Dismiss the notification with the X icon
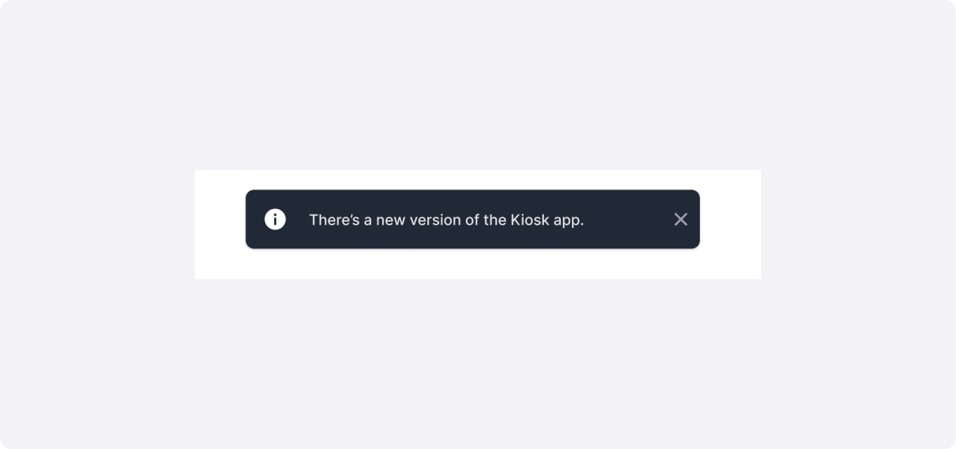The width and height of the screenshot is (956, 449). (x=681, y=219)
